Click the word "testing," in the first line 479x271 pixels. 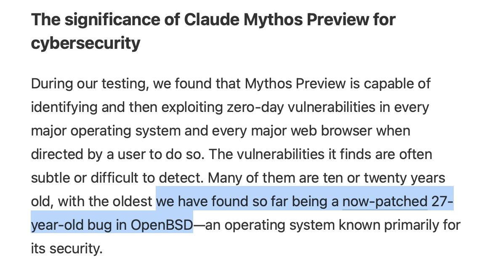point(125,84)
